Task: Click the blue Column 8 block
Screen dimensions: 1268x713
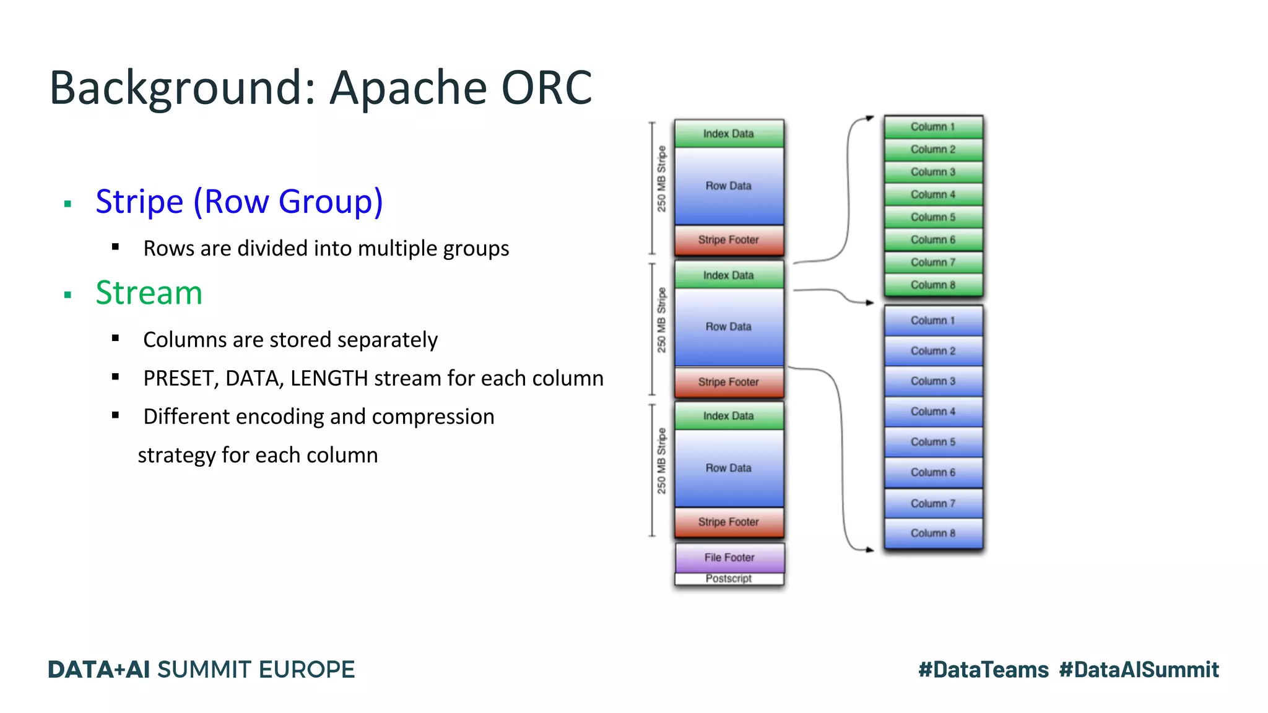Action: point(933,534)
